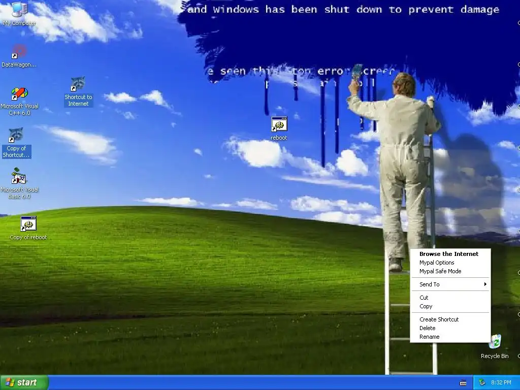This screenshot has height=390, width=520.
Task: Choose Browse the Internet from context menu
Action: pos(450,254)
